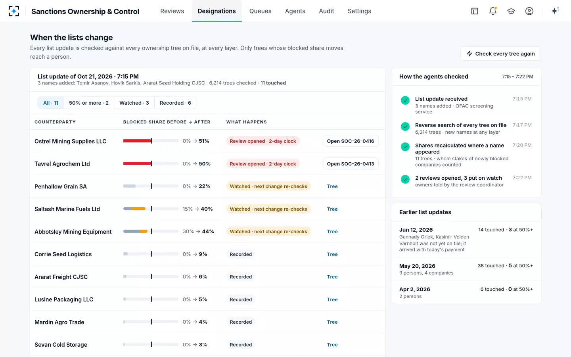Screen dimensions: 571x357
Task: Click the Watched badge for Penhallow Grain SA
Action: [x=268, y=186]
